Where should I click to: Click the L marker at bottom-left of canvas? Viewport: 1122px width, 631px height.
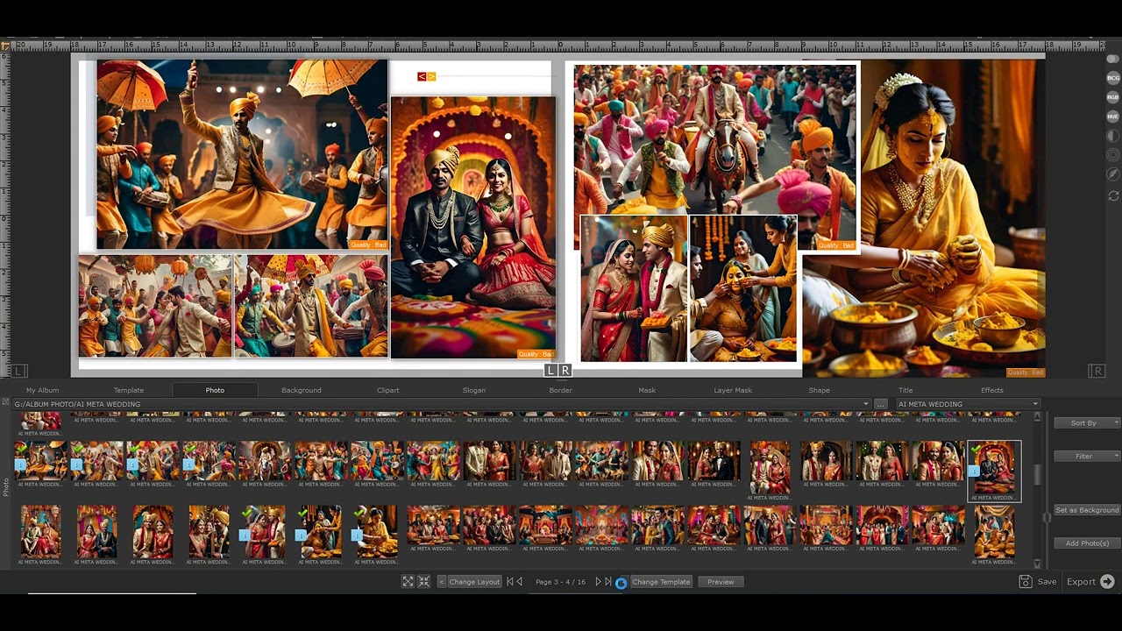[x=20, y=371]
